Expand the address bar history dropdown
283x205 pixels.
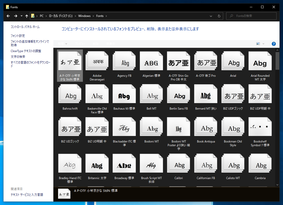[211, 16]
